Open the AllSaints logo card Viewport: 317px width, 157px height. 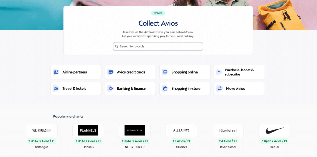pyautogui.click(x=181, y=130)
